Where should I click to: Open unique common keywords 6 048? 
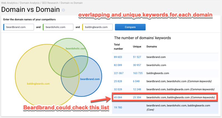click(x=136, y=81)
